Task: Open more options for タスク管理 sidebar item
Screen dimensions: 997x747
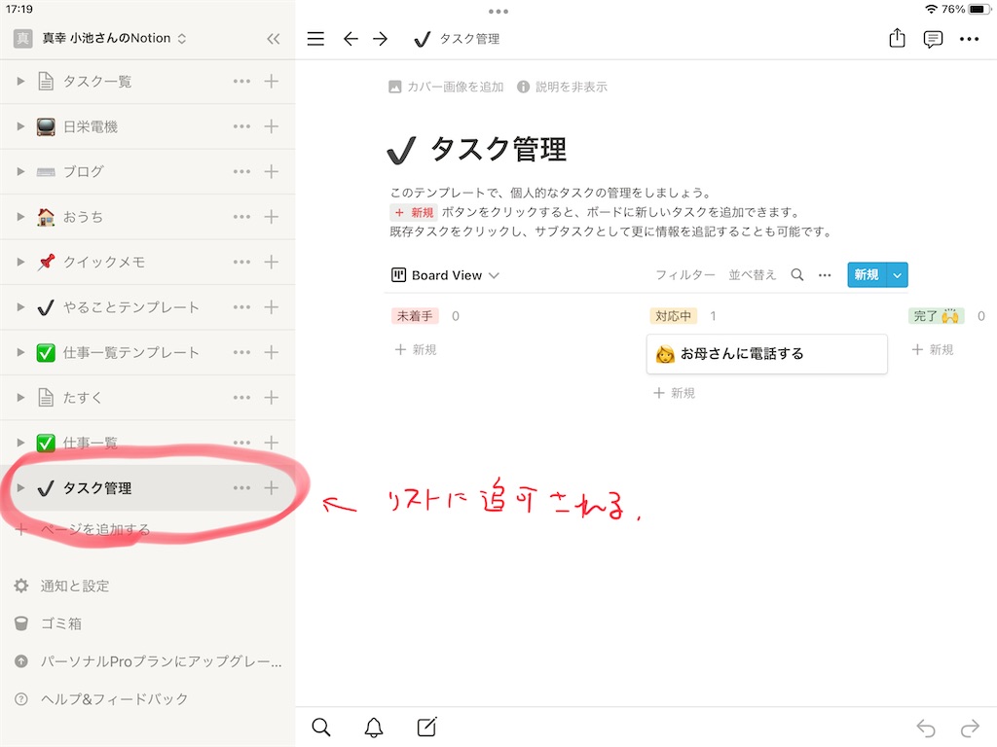Action: pos(241,488)
